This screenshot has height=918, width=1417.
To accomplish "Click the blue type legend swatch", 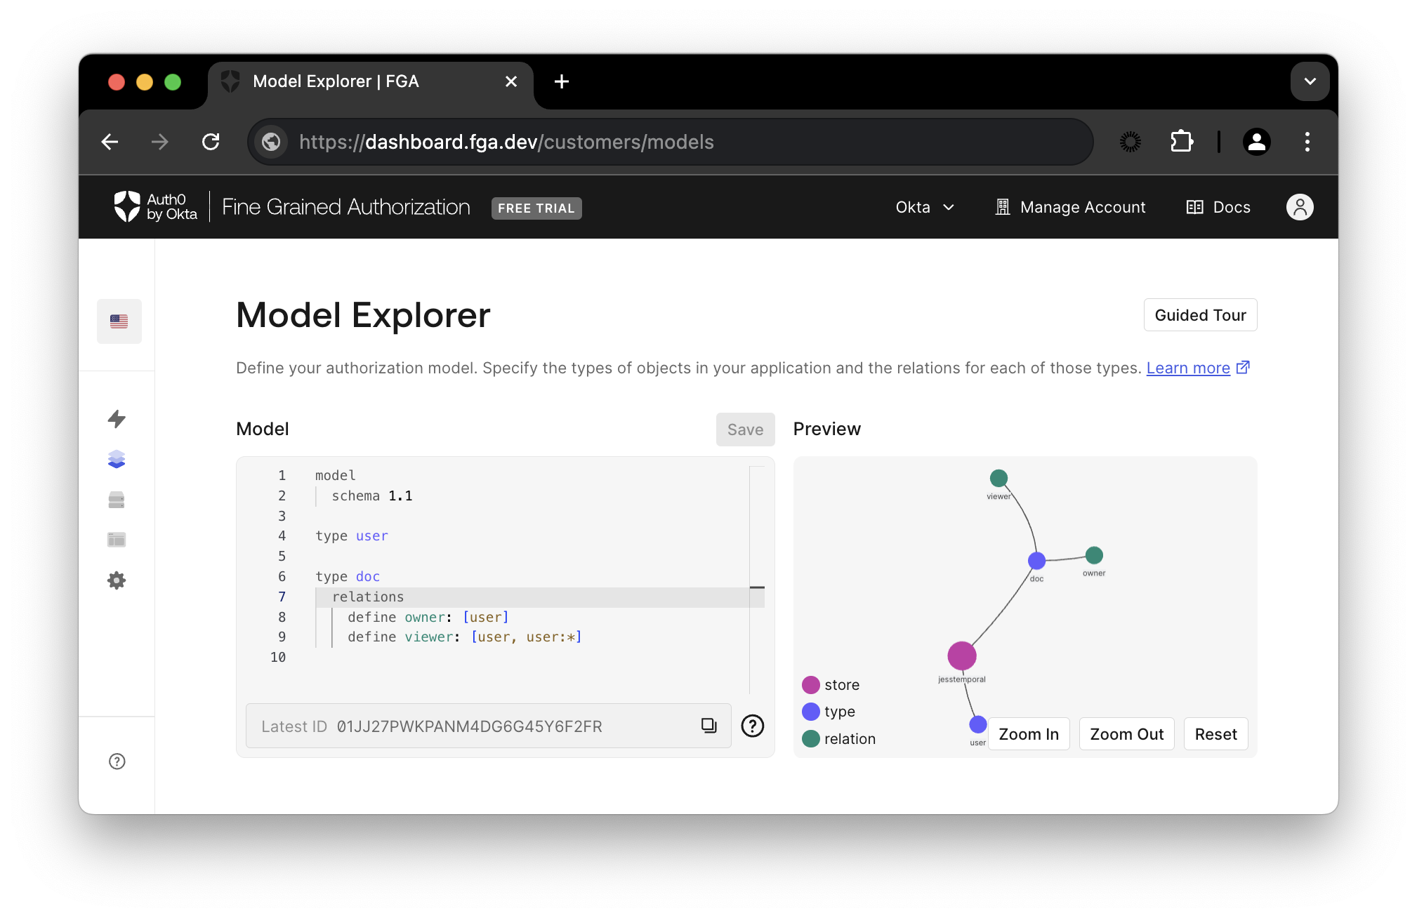I will [x=811, y=712].
